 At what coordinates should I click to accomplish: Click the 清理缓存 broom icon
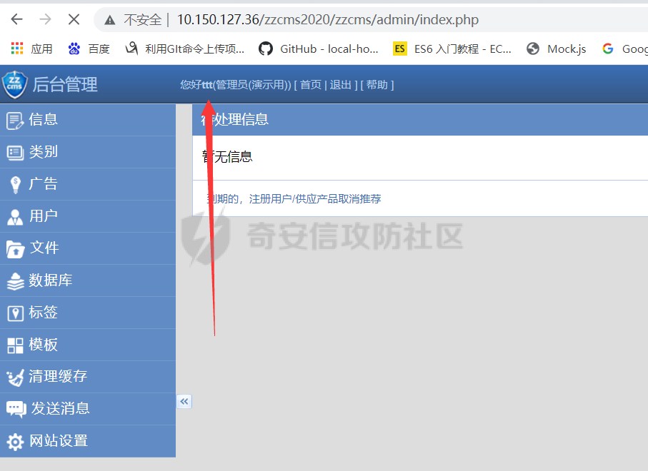pos(15,378)
